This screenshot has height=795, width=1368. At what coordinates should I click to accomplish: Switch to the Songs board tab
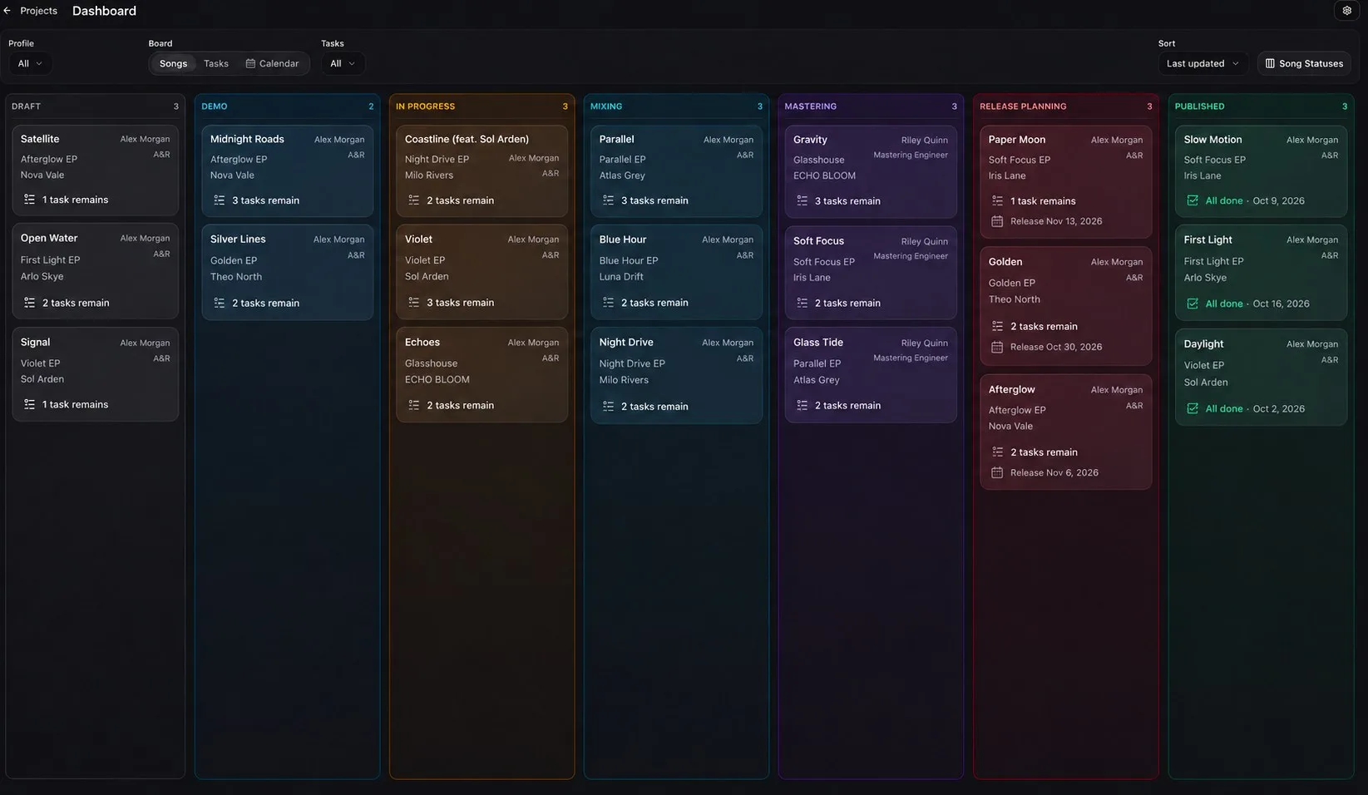(x=173, y=63)
